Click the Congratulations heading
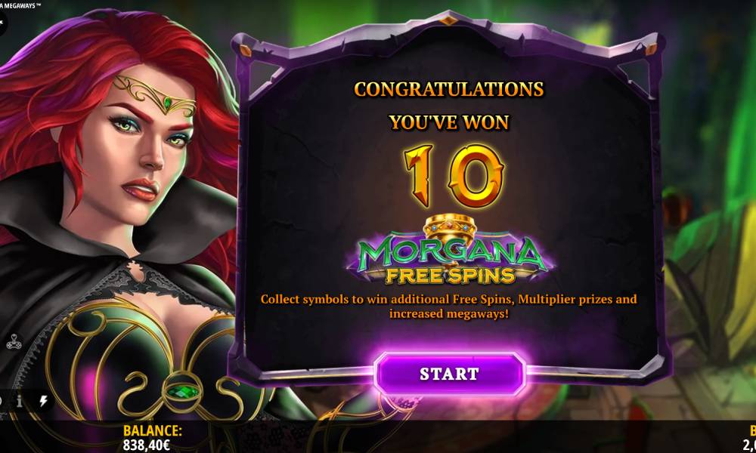This screenshot has height=453, width=756. 449,89
